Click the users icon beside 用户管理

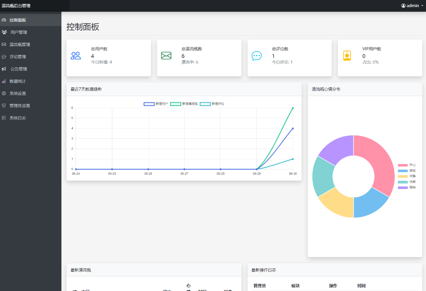pyautogui.click(x=4, y=32)
